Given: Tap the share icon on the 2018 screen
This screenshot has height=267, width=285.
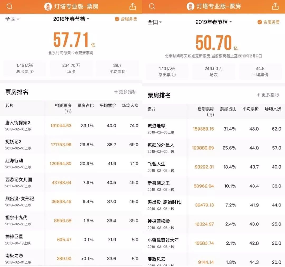Looking at the screenshot, I should [132, 6].
